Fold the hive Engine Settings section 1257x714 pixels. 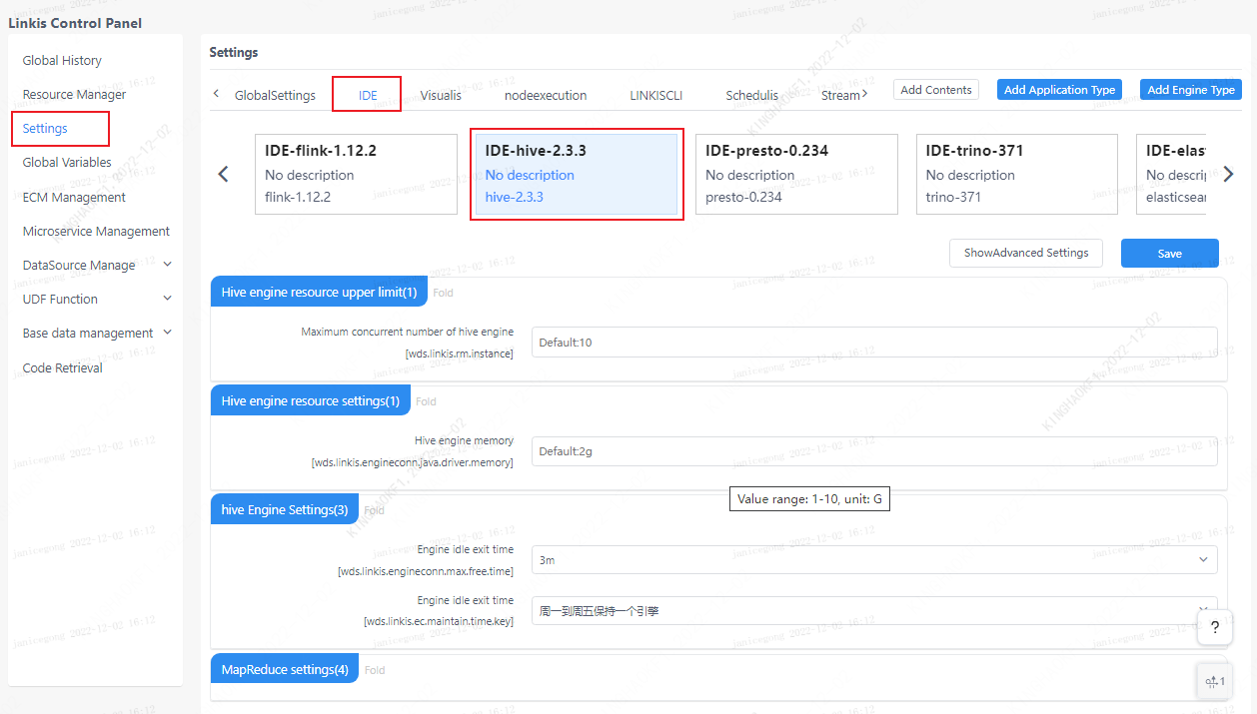(x=374, y=510)
